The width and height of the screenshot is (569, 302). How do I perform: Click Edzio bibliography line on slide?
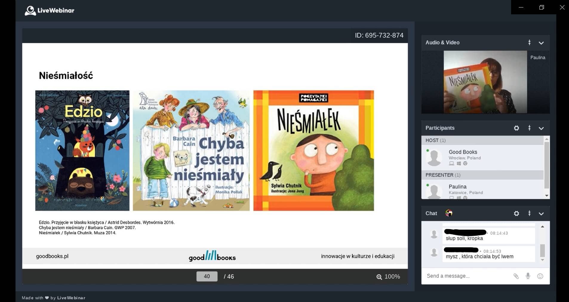[x=107, y=222]
